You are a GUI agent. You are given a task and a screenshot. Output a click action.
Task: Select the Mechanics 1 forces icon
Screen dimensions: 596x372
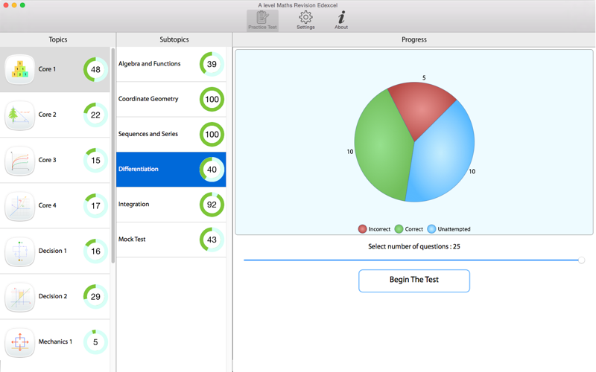20,342
